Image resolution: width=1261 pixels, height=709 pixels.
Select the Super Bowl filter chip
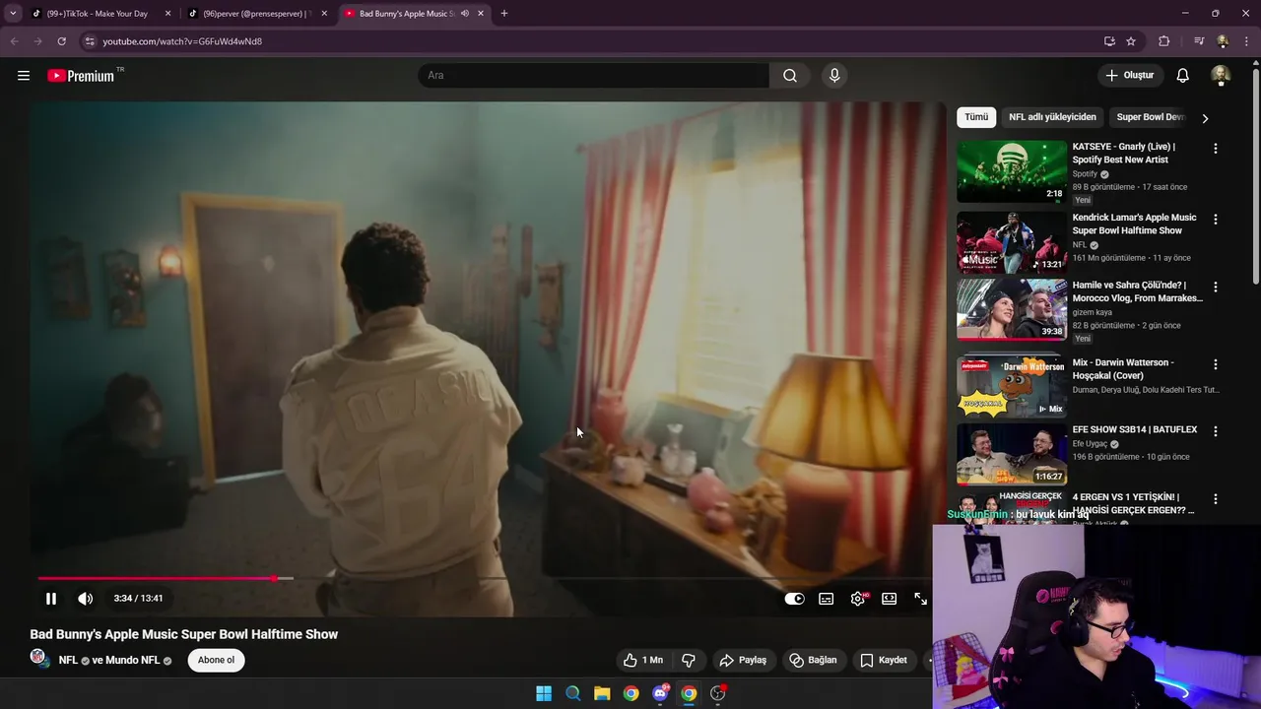click(1150, 117)
